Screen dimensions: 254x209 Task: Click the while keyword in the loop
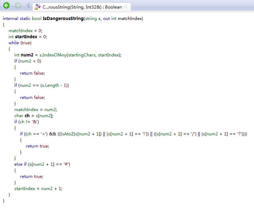14,43
